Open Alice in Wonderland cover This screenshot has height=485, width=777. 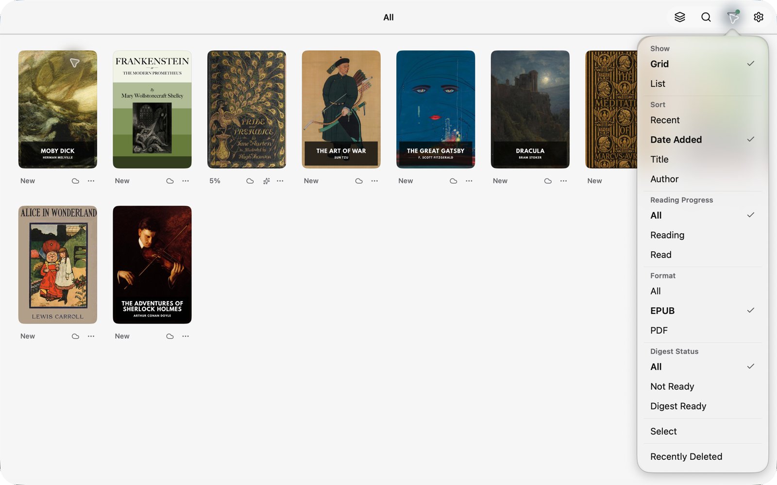[58, 265]
